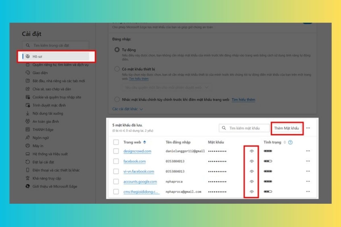Tick the select-all checkbox in the table header
The width and height of the screenshot is (341, 227).
click(x=116, y=142)
